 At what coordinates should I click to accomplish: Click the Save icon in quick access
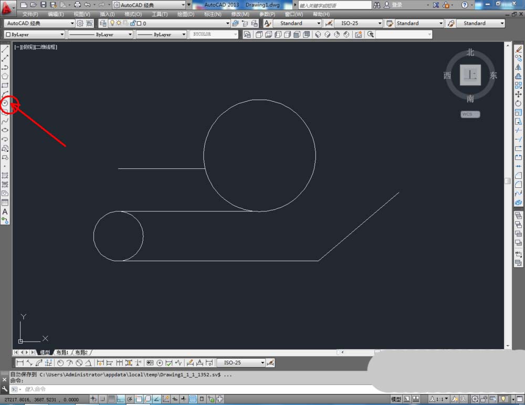coord(43,5)
